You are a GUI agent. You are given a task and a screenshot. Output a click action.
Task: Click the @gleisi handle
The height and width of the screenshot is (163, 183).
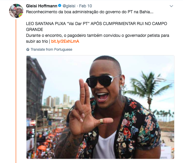(x=69, y=6)
